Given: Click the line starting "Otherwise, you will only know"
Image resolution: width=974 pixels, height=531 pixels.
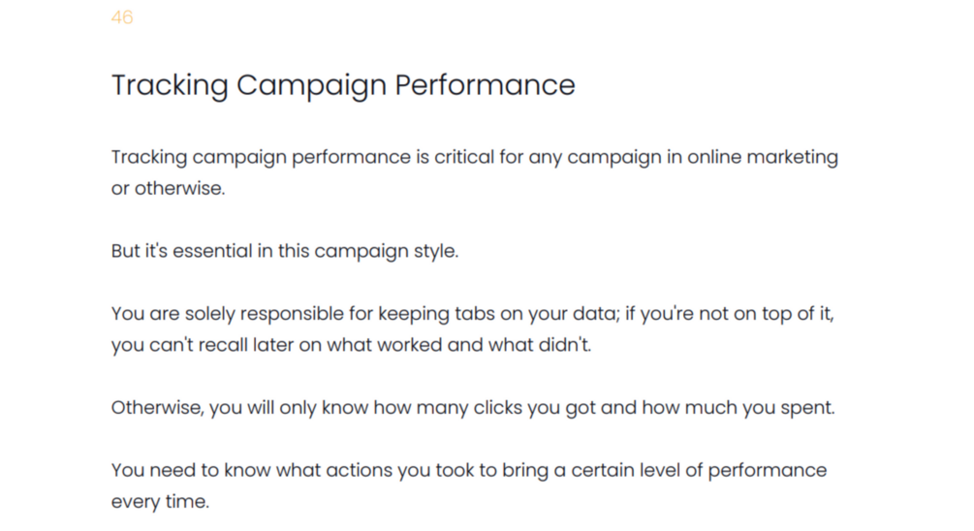Looking at the screenshot, I should click(x=473, y=408).
